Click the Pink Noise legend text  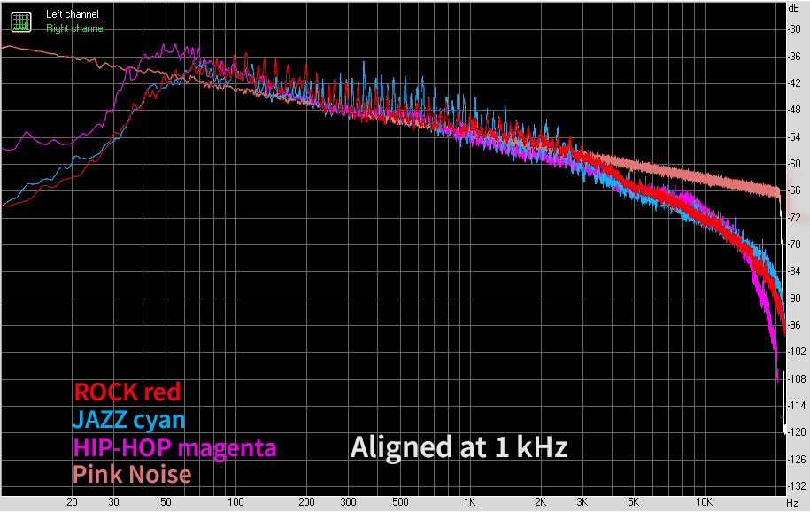click(132, 474)
